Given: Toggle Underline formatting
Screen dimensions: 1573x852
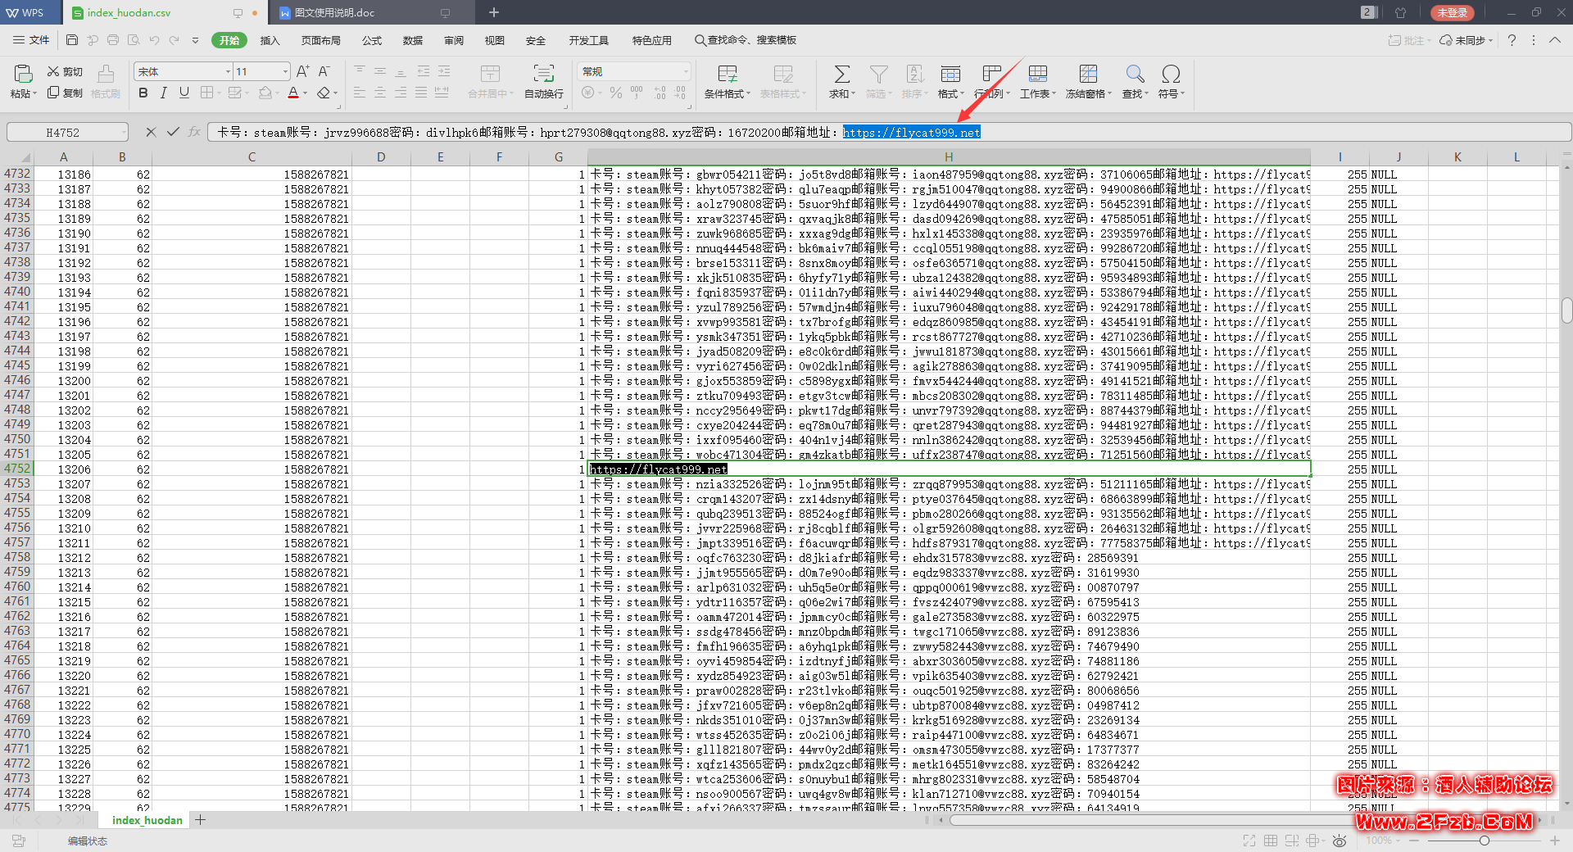Looking at the screenshot, I should pyautogui.click(x=184, y=93).
